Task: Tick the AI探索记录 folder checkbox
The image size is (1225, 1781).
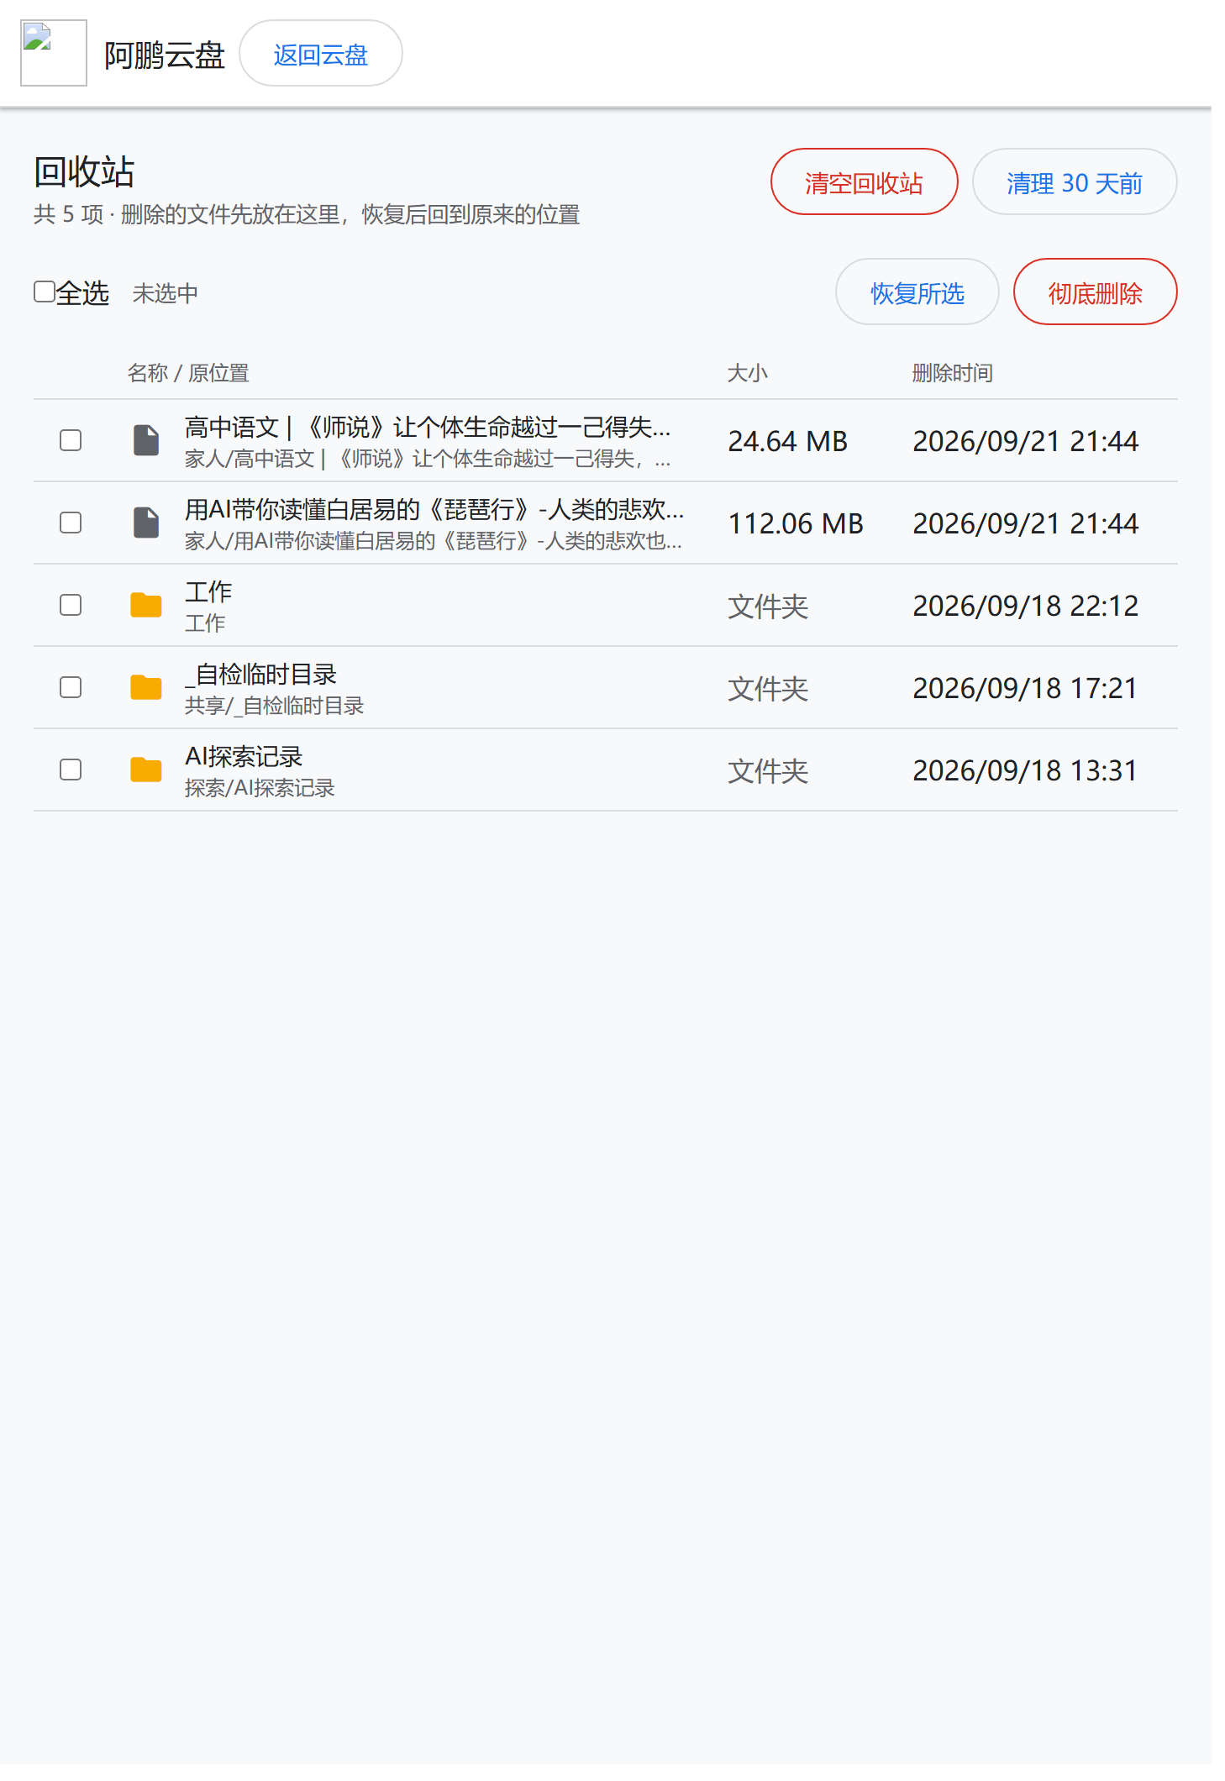Action: [x=71, y=770]
